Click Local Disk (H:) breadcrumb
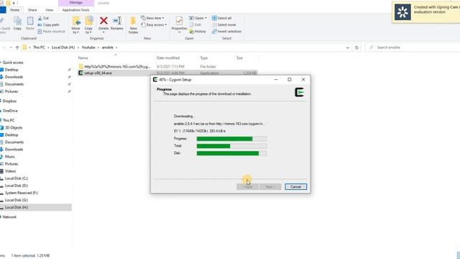Viewport: 460px width, 259px height. pyautogui.click(x=63, y=47)
